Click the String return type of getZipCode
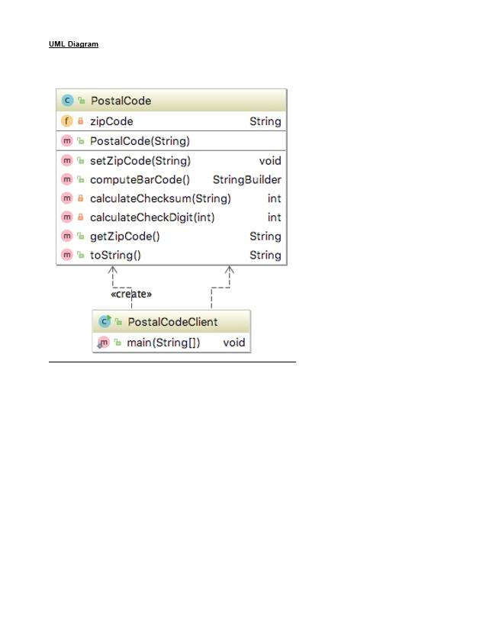Screen dimensions: 486x618 266,237
